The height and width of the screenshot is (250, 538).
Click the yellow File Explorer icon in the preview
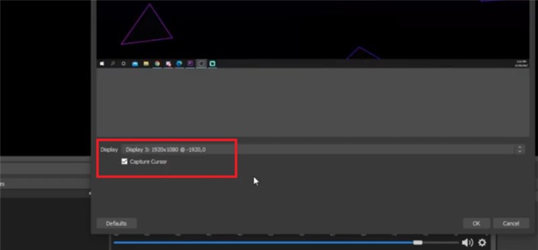(146, 63)
